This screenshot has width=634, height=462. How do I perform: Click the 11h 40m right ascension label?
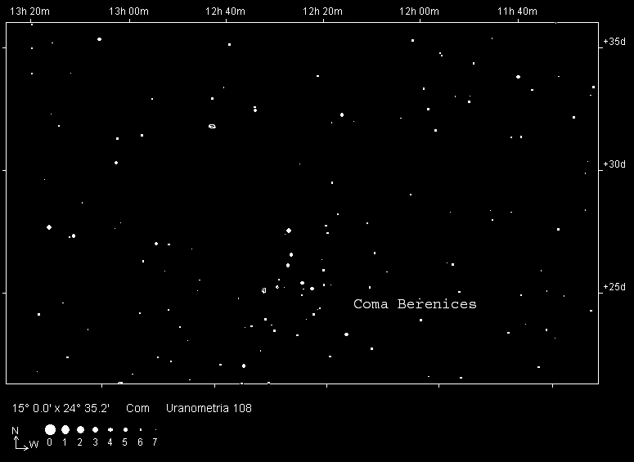click(517, 11)
